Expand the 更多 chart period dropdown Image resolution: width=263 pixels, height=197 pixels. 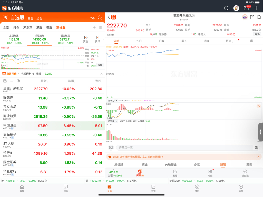coord(229,41)
